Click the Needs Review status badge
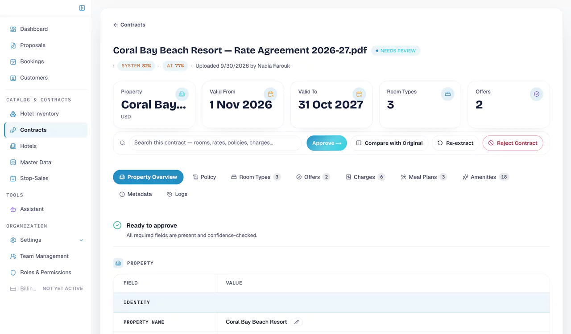The width and height of the screenshot is (571, 334). click(x=396, y=51)
